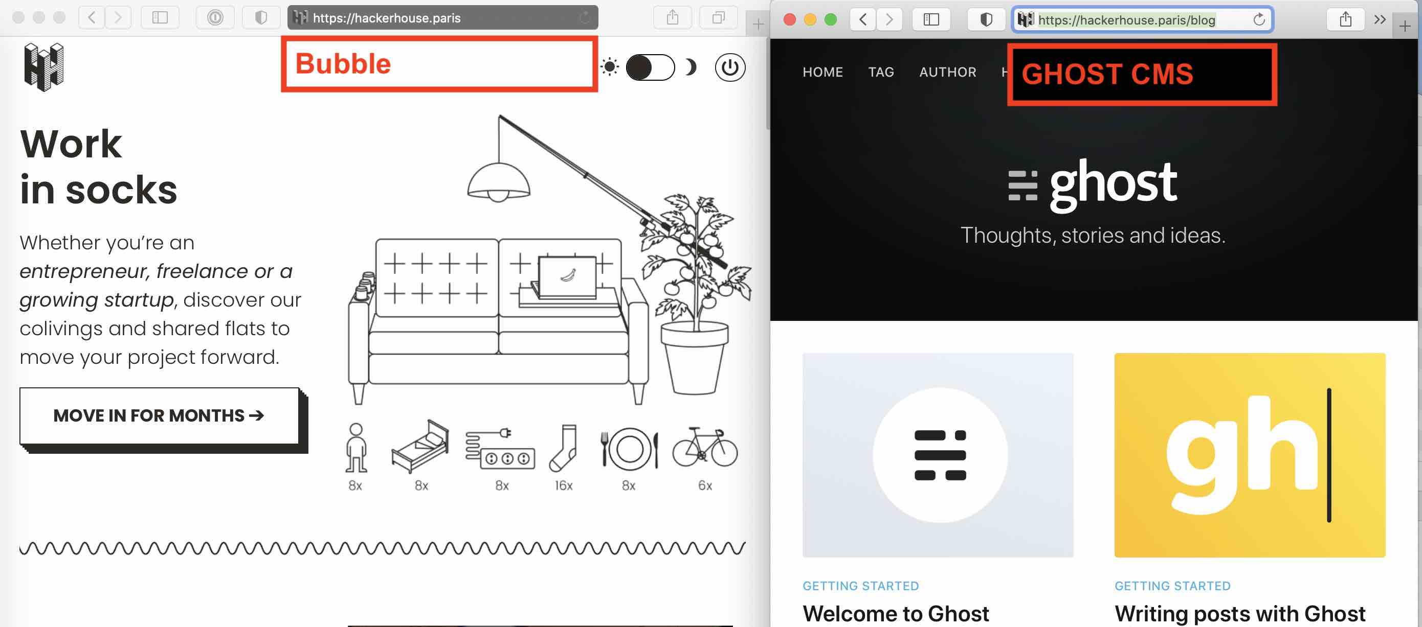Click AUTHOR navigation tab on Ghost blog
The width and height of the screenshot is (1422, 627).
click(948, 72)
